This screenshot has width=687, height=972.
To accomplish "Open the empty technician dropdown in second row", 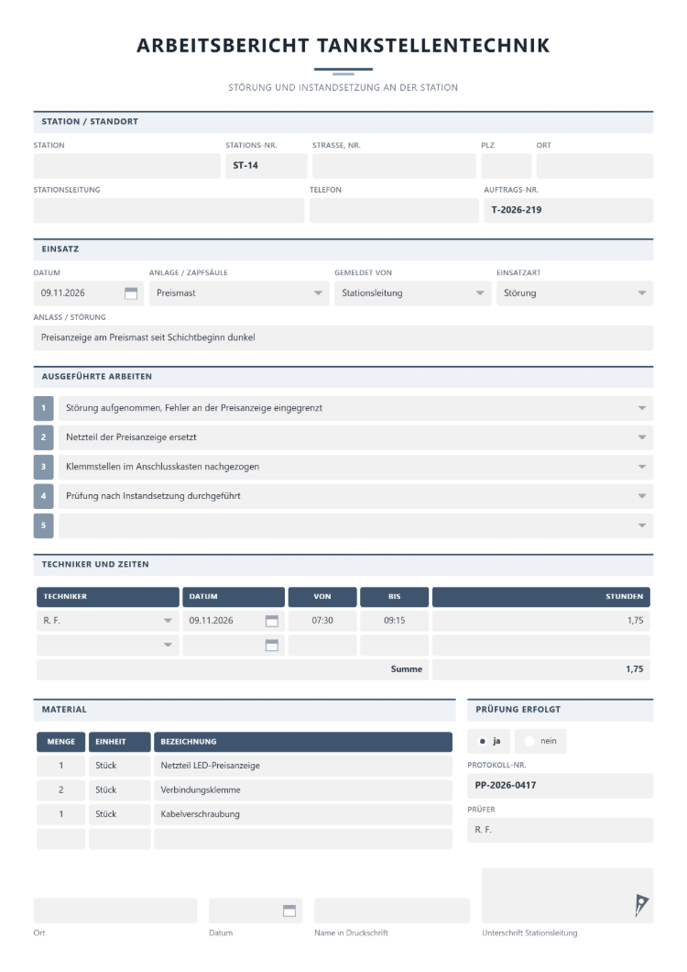I will [x=108, y=646].
